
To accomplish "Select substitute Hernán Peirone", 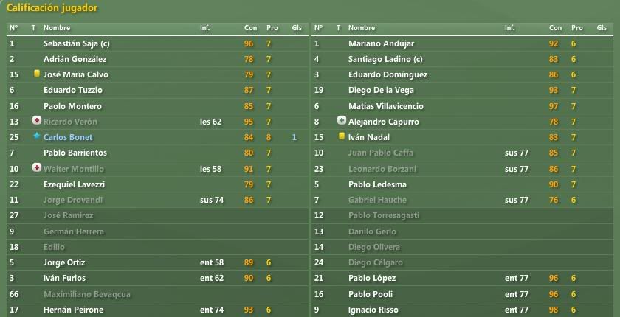I will pyautogui.click(x=73, y=310).
